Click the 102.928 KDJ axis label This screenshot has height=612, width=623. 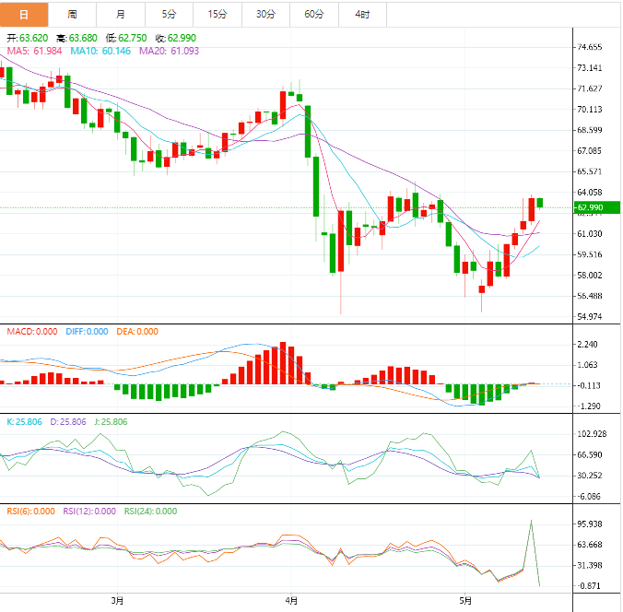(592, 434)
